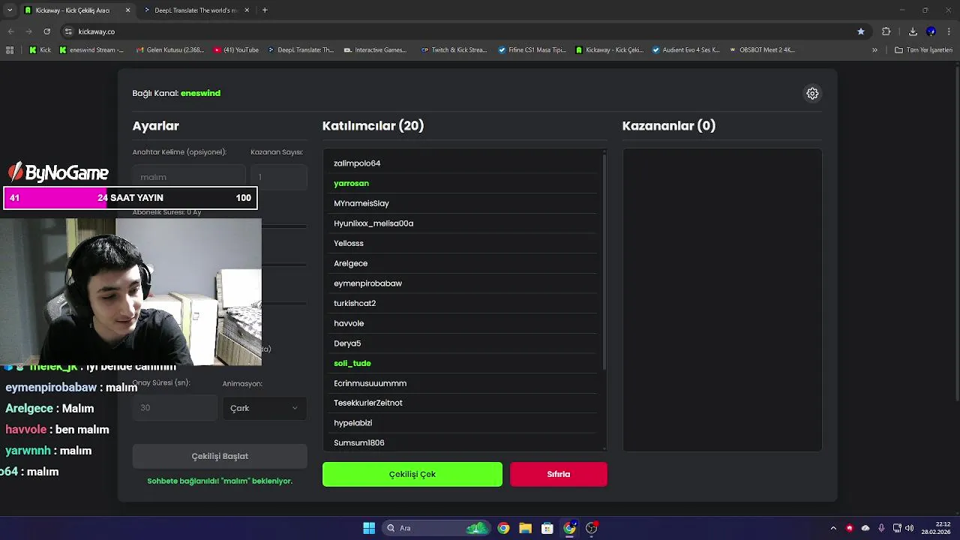Click the taskbar search box

[436, 528]
